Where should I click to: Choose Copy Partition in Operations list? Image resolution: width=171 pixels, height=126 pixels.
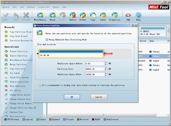click(15, 69)
